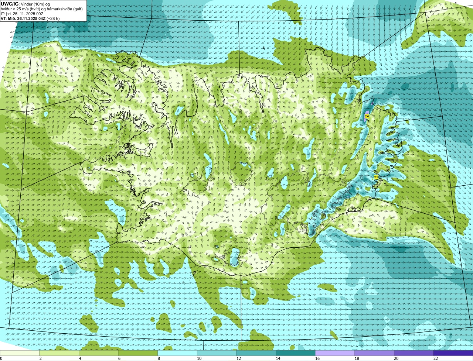Click the title line 'UWC/IG: Vindur (10m) og'
Viewport: 473px width, 361px height.
click(25, 4)
